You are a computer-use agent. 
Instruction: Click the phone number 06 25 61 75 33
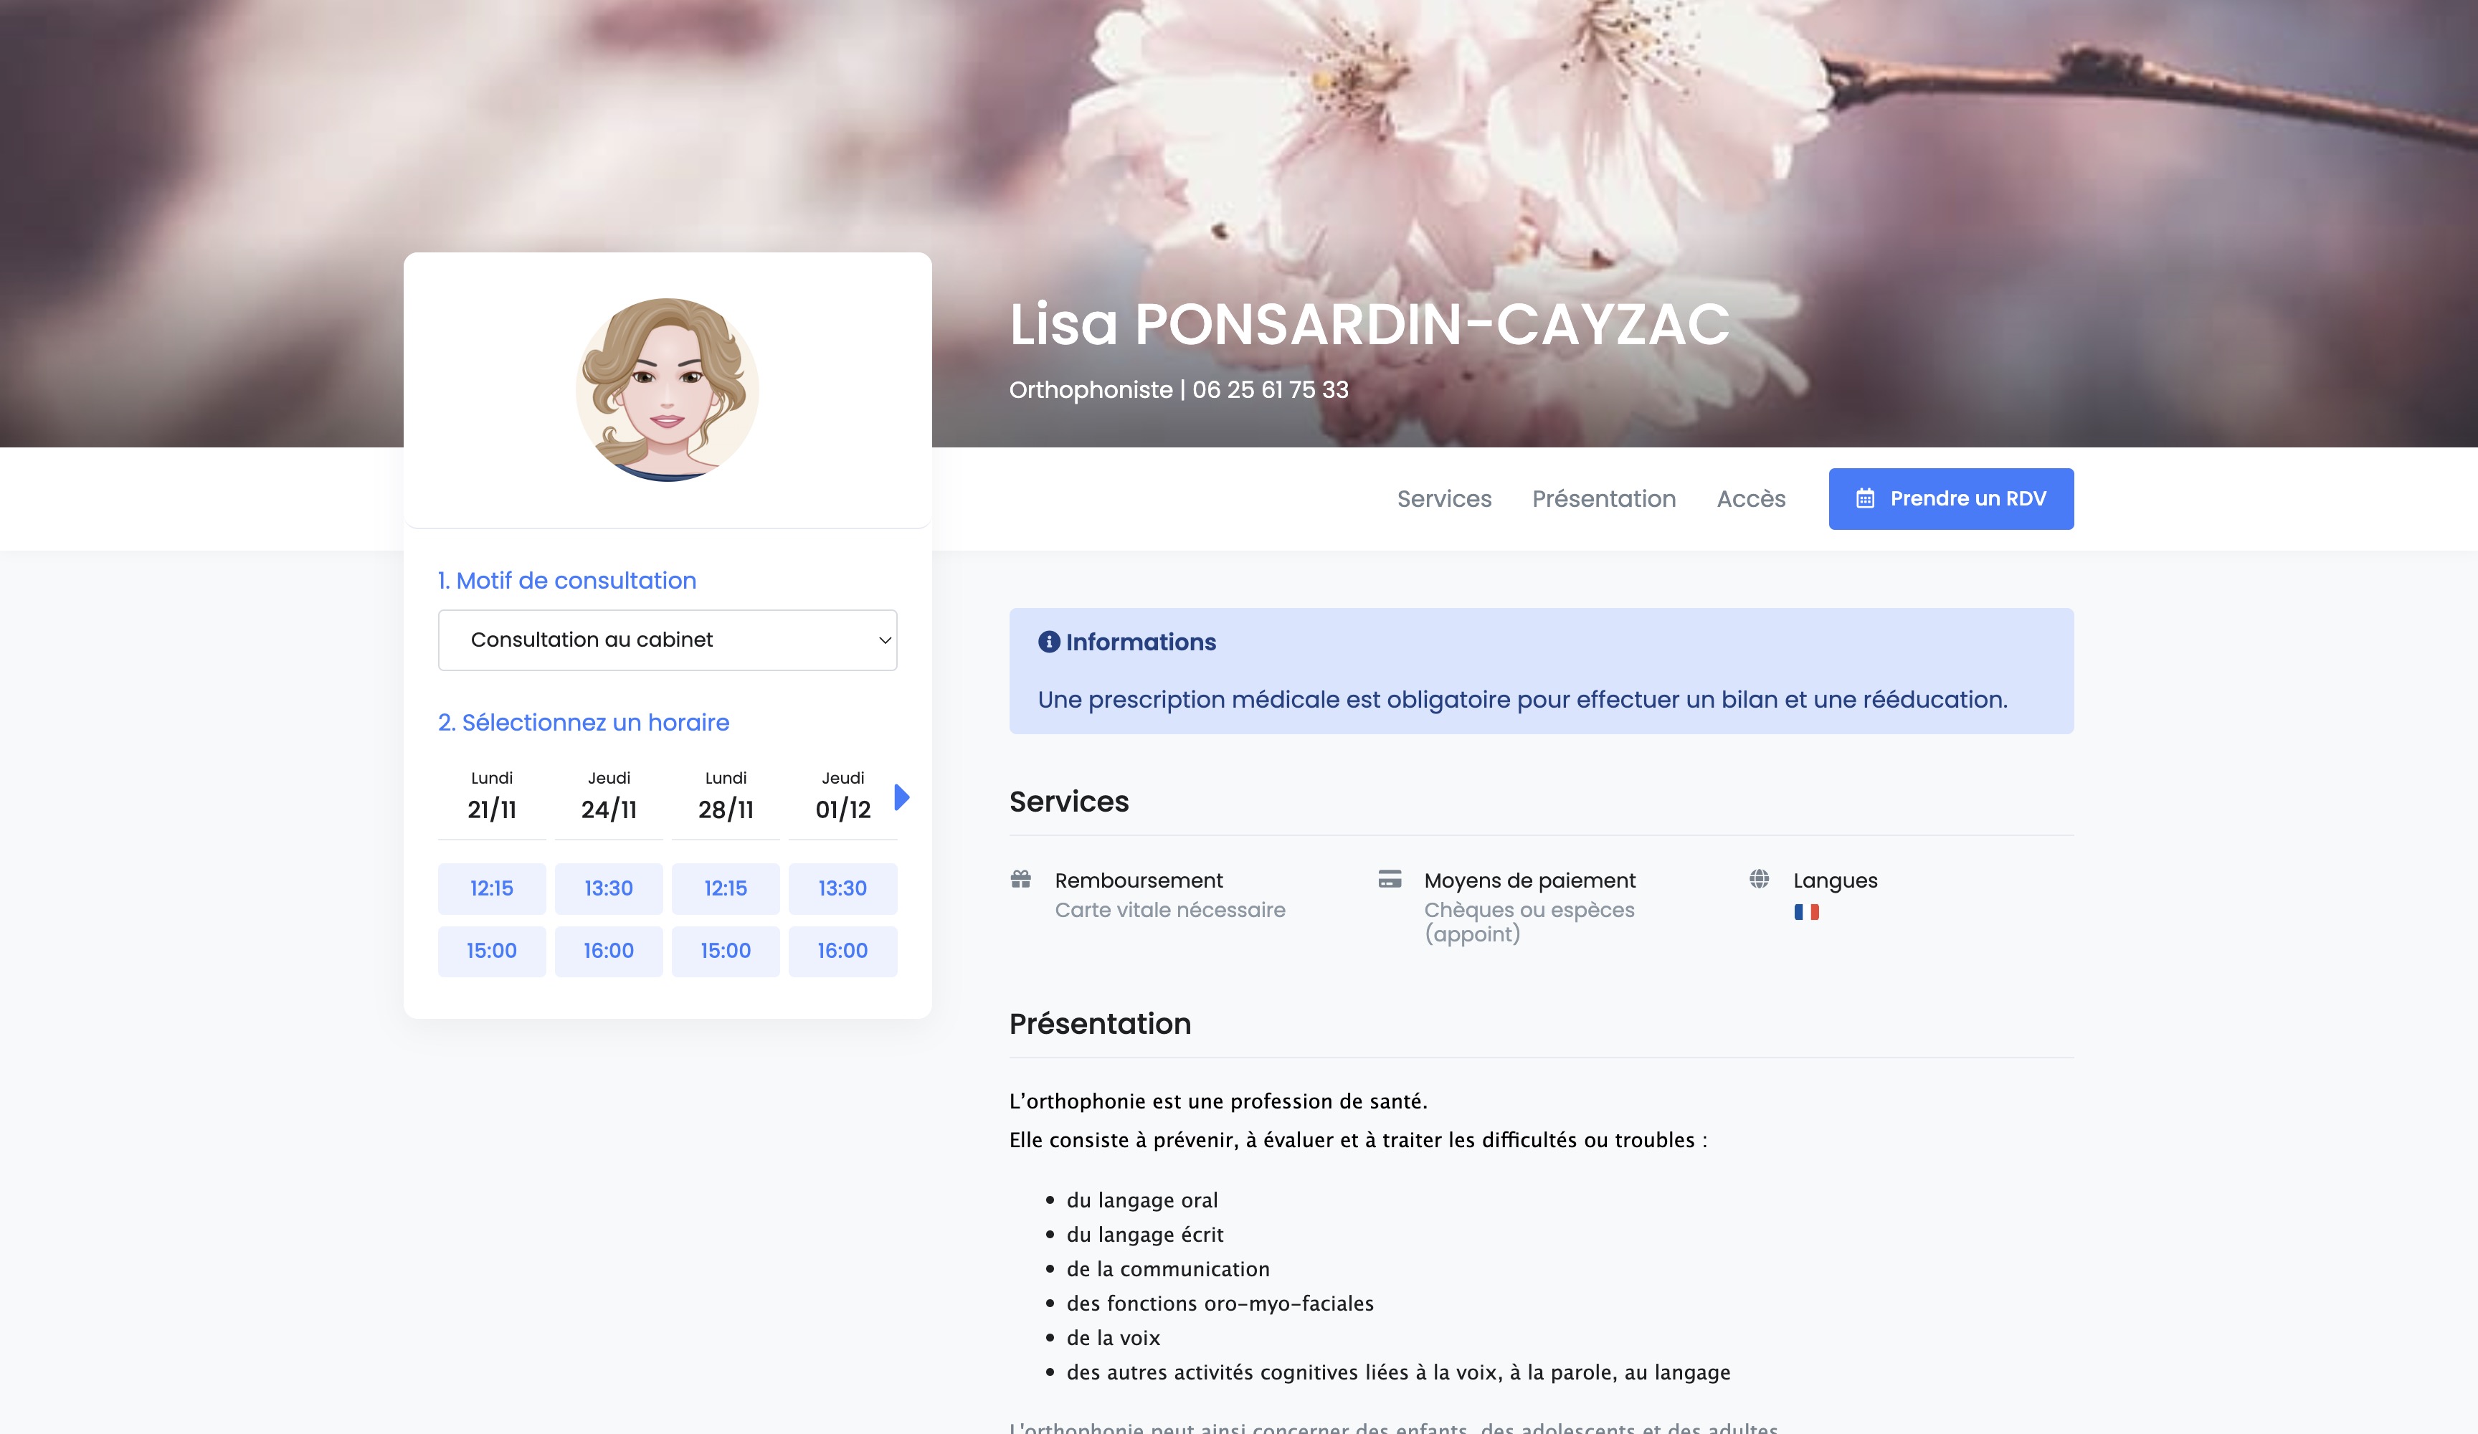tap(1271, 389)
